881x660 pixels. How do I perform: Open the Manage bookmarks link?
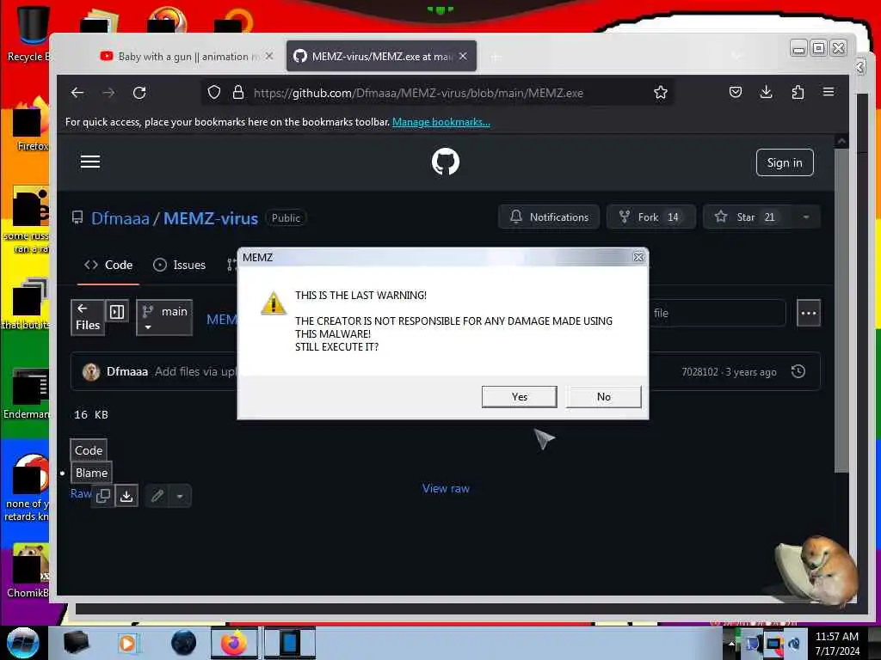[441, 122]
